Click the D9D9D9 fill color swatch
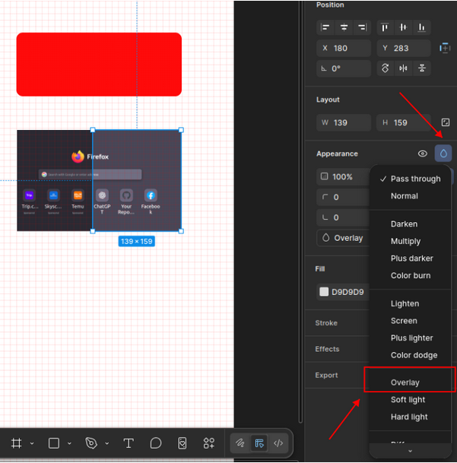 pos(324,292)
